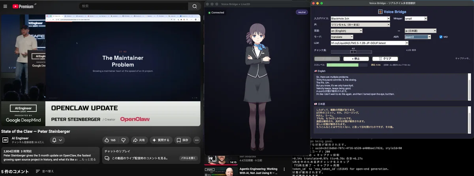
Task: Open the YouTube hamburger guide menu
Action: [6, 6]
